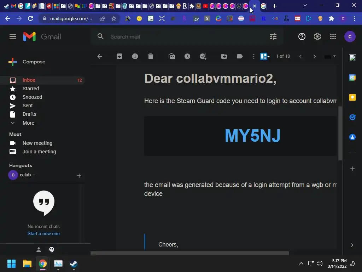Open Chrome three-dot menu

point(354,18)
